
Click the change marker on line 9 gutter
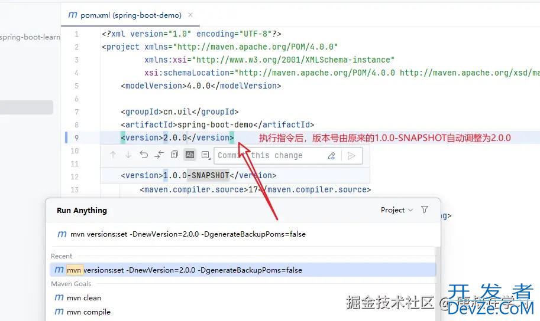(66, 137)
